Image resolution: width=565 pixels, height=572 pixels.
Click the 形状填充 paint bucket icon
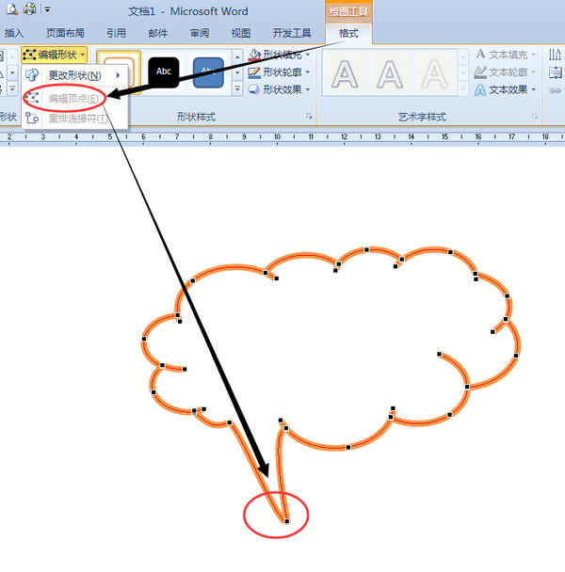click(254, 55)
